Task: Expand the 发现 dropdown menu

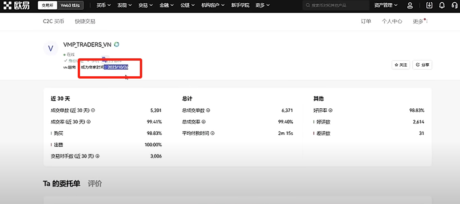Action: 124,5
